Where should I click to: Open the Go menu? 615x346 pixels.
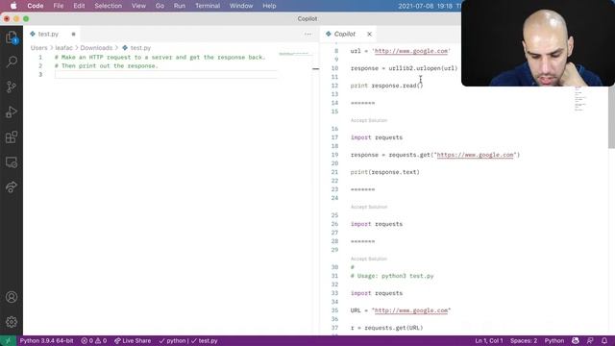pos(160,6)
